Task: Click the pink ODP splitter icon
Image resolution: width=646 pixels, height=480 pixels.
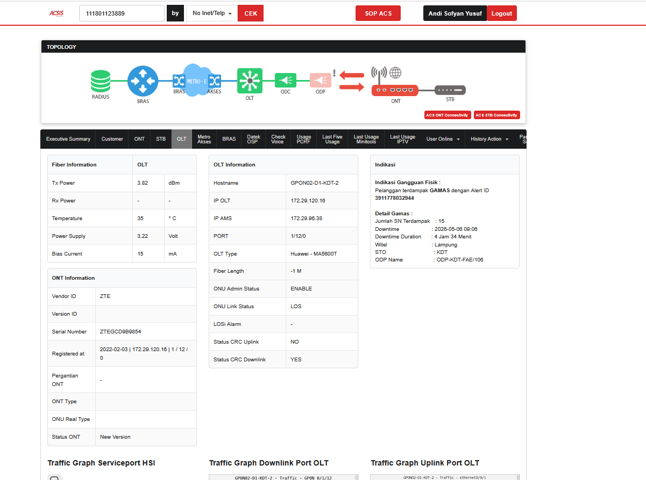Action: tap(321, 81)
